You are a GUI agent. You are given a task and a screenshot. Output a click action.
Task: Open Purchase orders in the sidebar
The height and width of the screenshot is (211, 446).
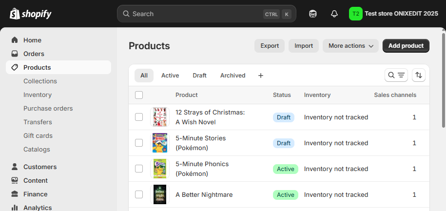click(48, 108)
